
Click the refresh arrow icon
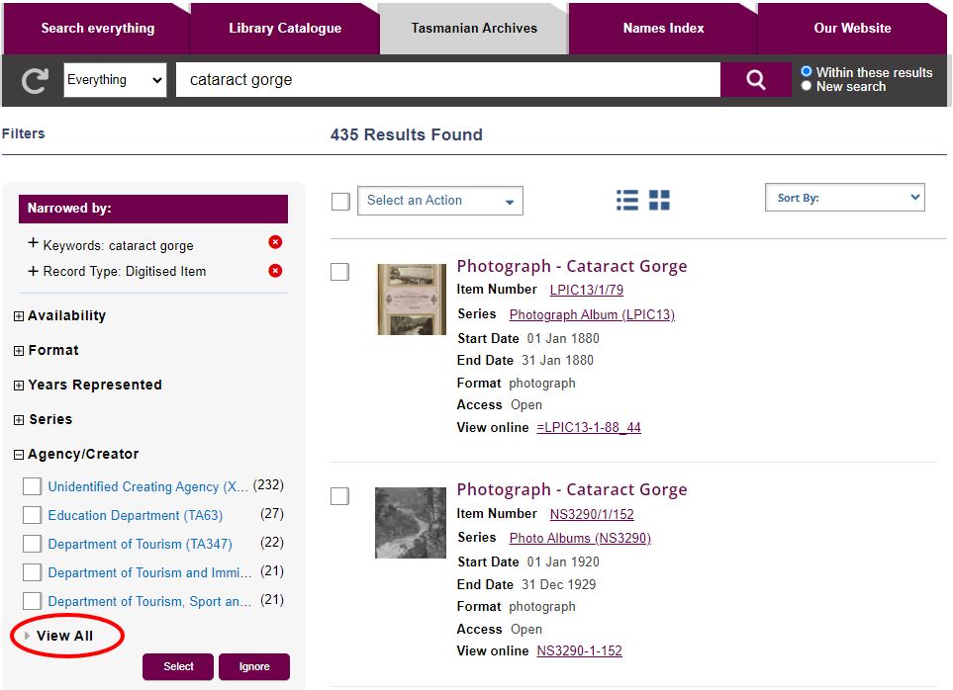[x=35, y=81]
